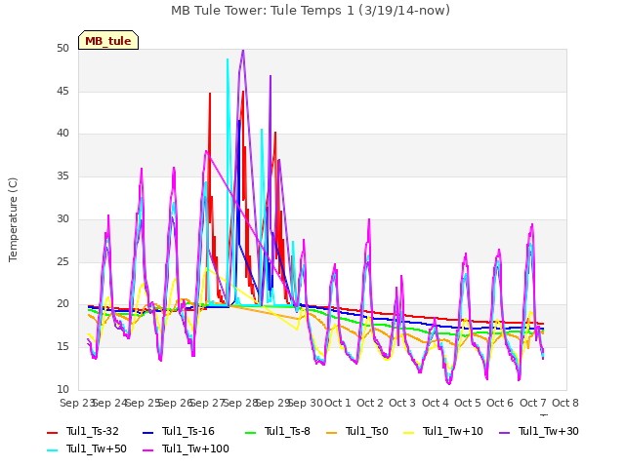The width and height of the screenshot is (625, 468).
Task: Click the cyan spike near 49 degrees
Action: pyautogui.click(x=228, y=59)
